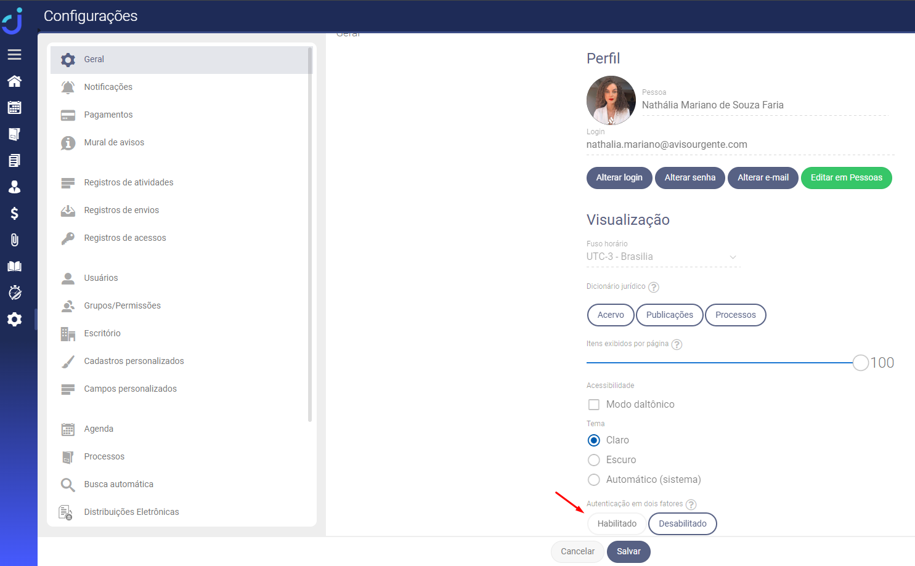Screen dimensions: 915x566
Task: Click the paperclip attachments icon
Action: [x=15, y=240]
